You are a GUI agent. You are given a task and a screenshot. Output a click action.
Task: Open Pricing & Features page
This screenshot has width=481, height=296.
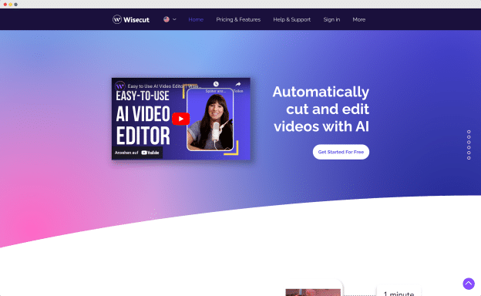click(x=238, y=19)
